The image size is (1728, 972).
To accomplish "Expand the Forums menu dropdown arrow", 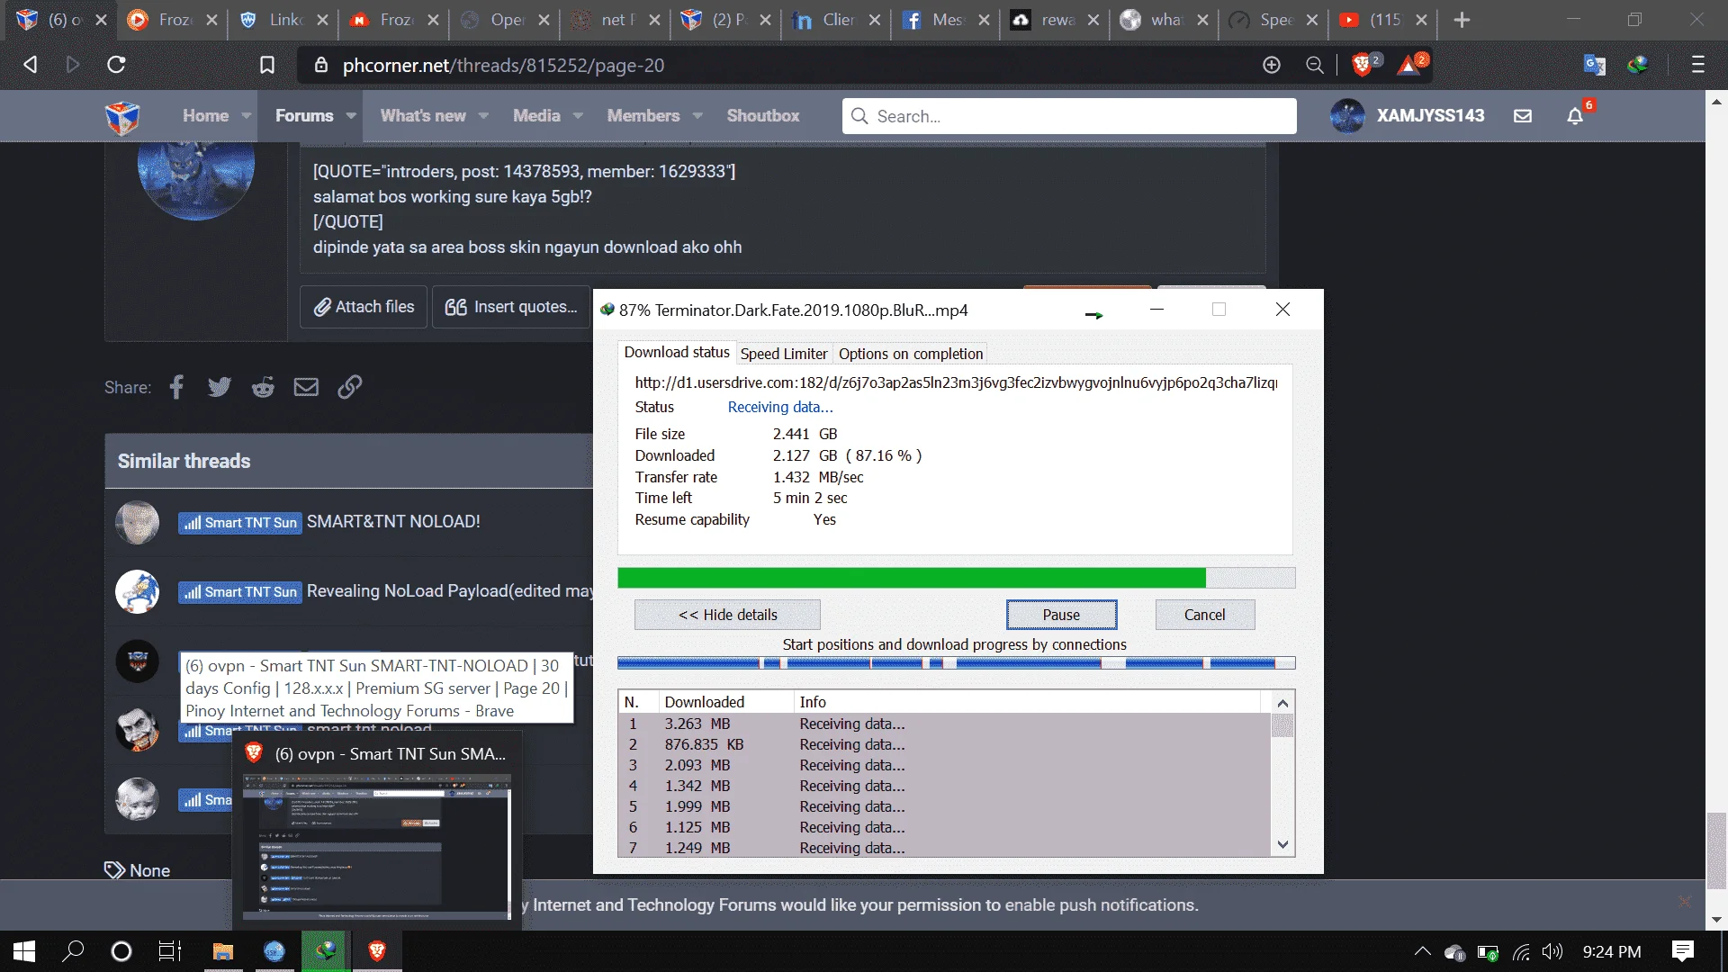I will [351, 116].
